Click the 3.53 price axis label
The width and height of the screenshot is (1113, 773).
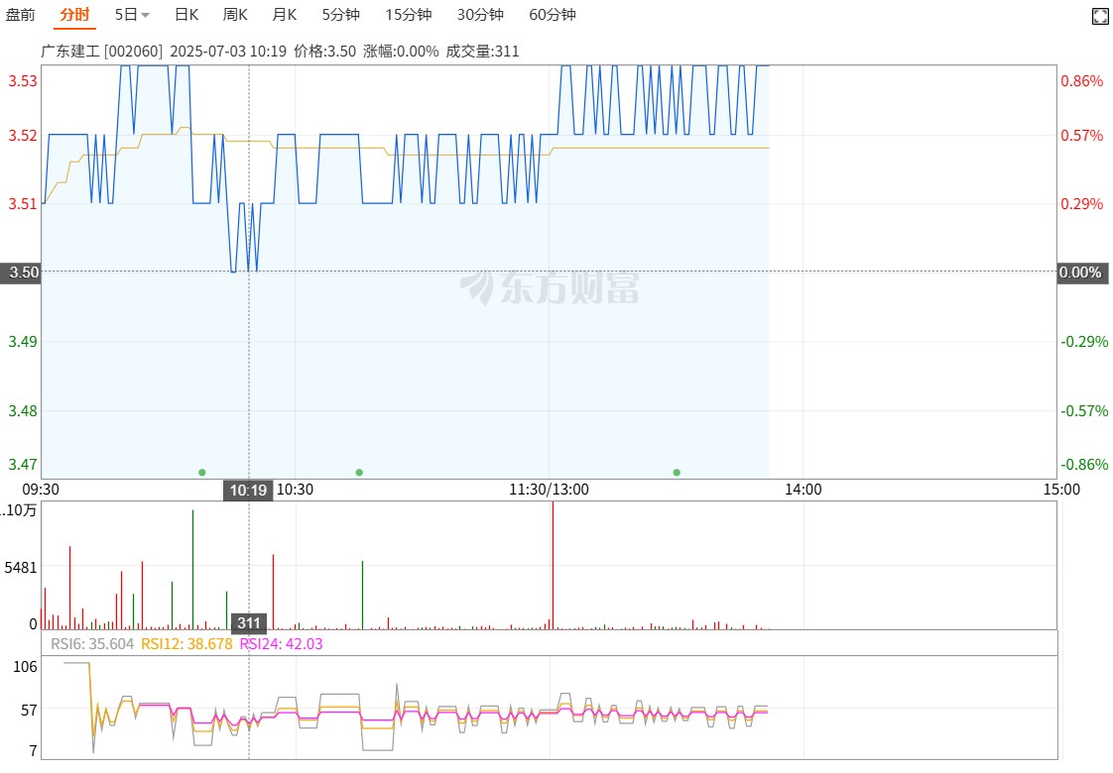click(x=23, y=81)
